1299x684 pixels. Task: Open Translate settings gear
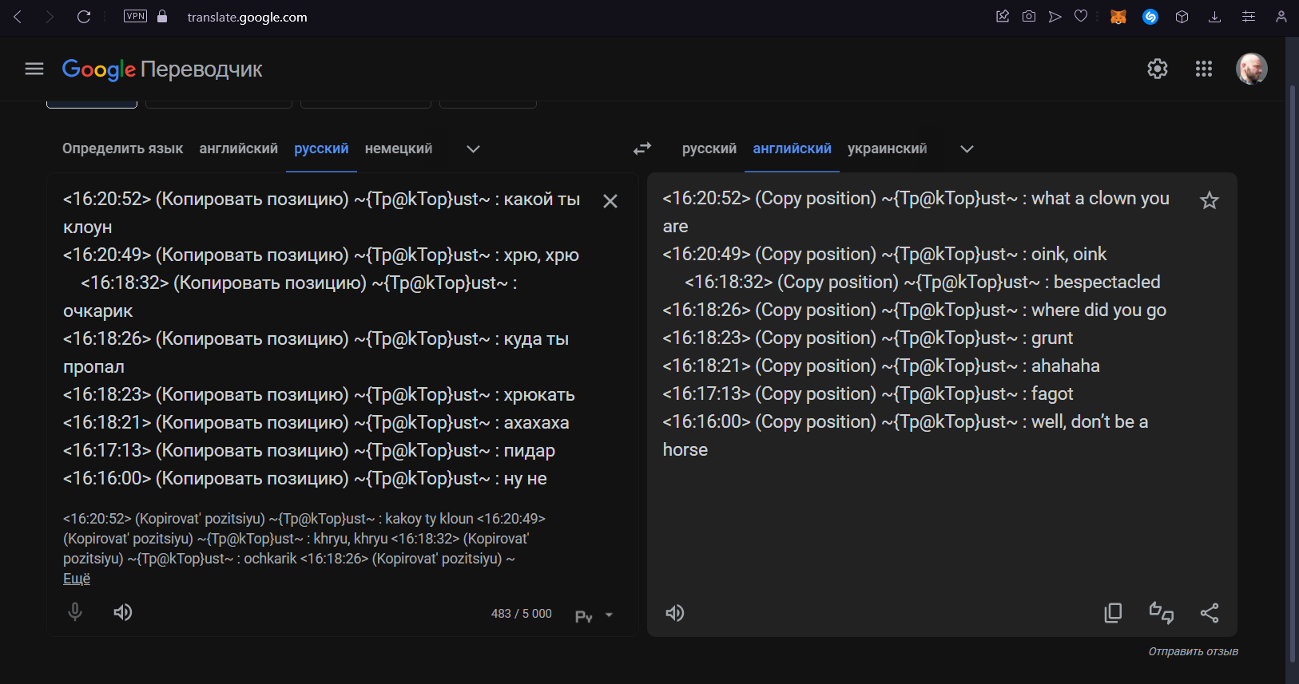[x=1157, y=69]
